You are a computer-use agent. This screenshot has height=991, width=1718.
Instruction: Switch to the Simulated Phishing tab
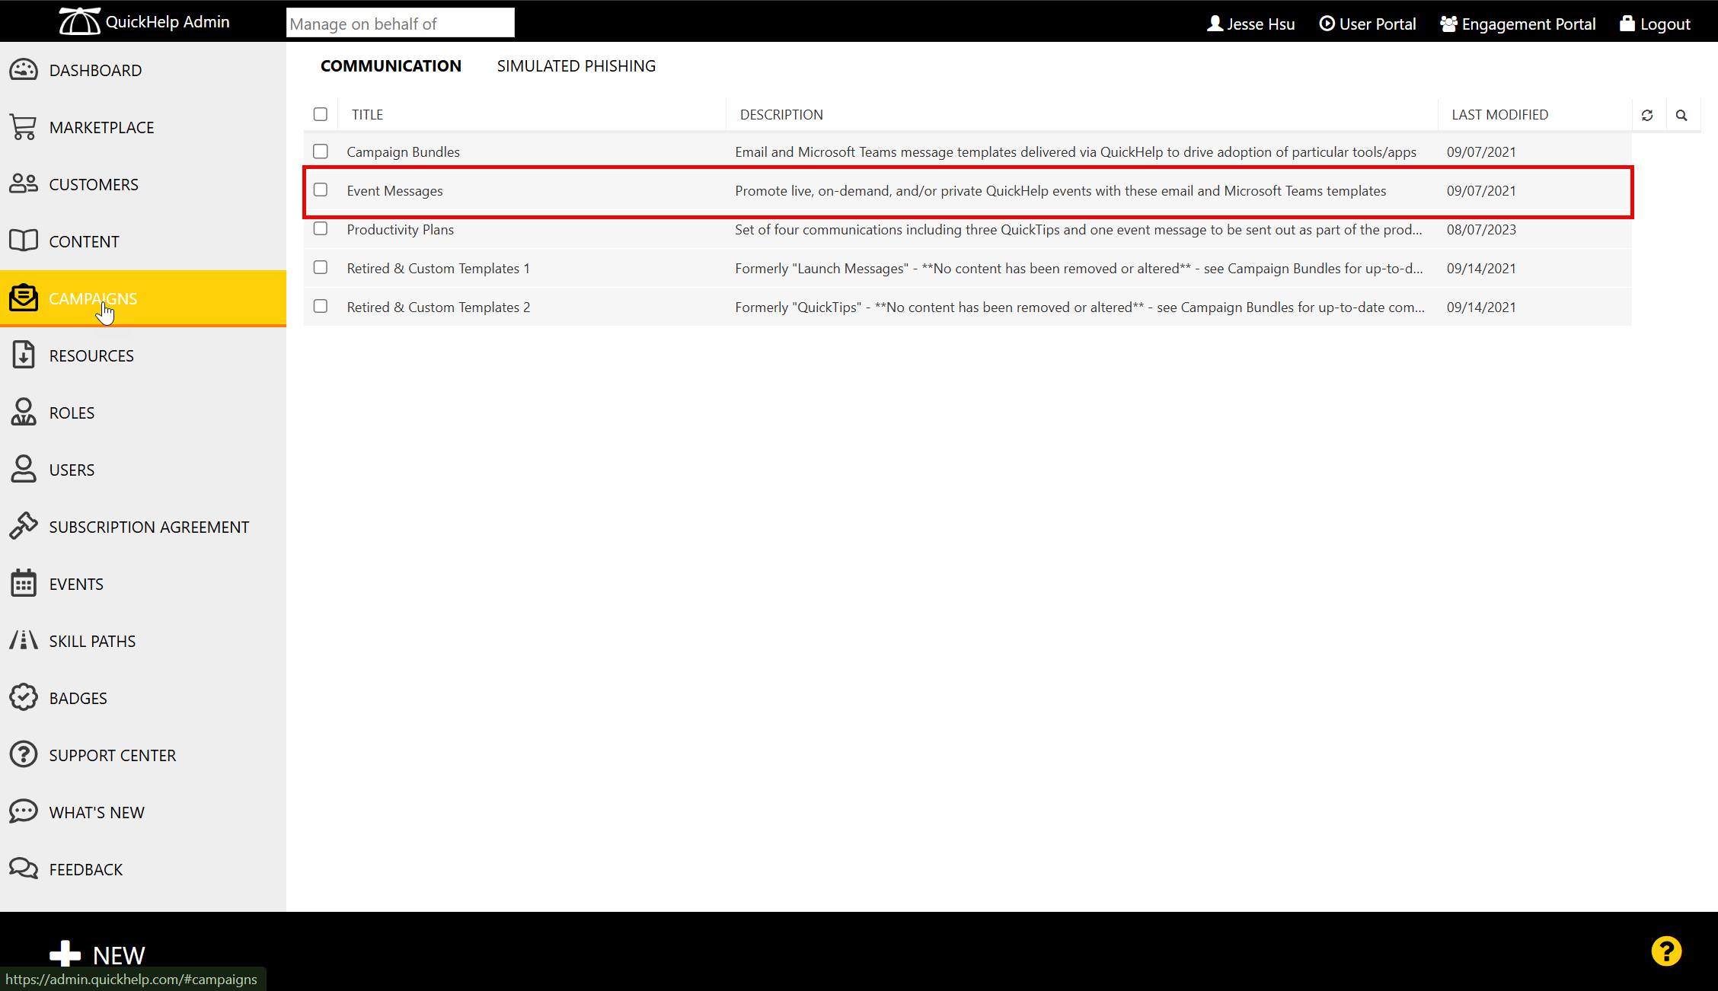click(x=576, y=66)
